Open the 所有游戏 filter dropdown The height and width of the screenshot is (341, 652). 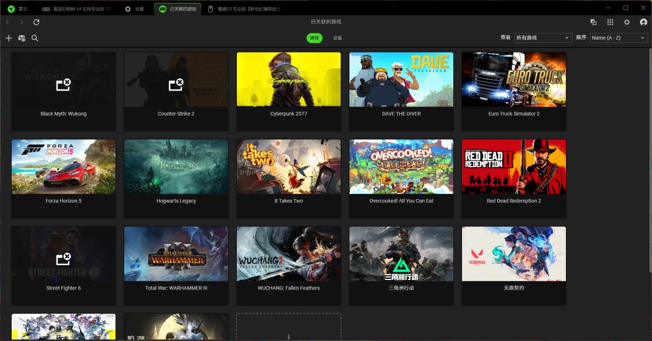[x=543, y=38]
